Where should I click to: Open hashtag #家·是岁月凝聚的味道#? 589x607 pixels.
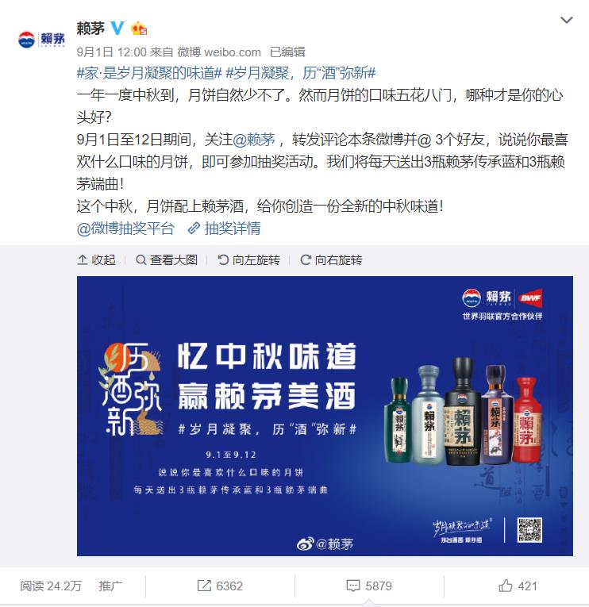click(x=149, y=73)
